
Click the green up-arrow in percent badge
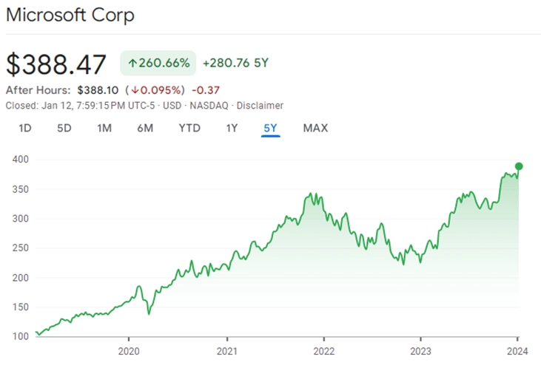tap(132, 63)
